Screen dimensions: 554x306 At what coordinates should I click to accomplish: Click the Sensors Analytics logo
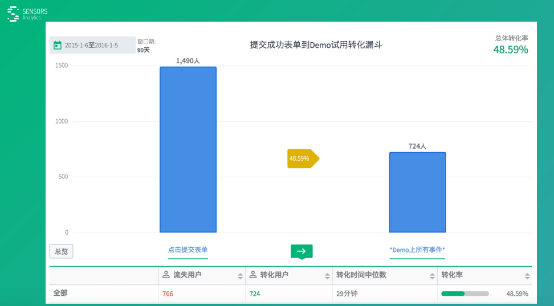click(27, 14)
